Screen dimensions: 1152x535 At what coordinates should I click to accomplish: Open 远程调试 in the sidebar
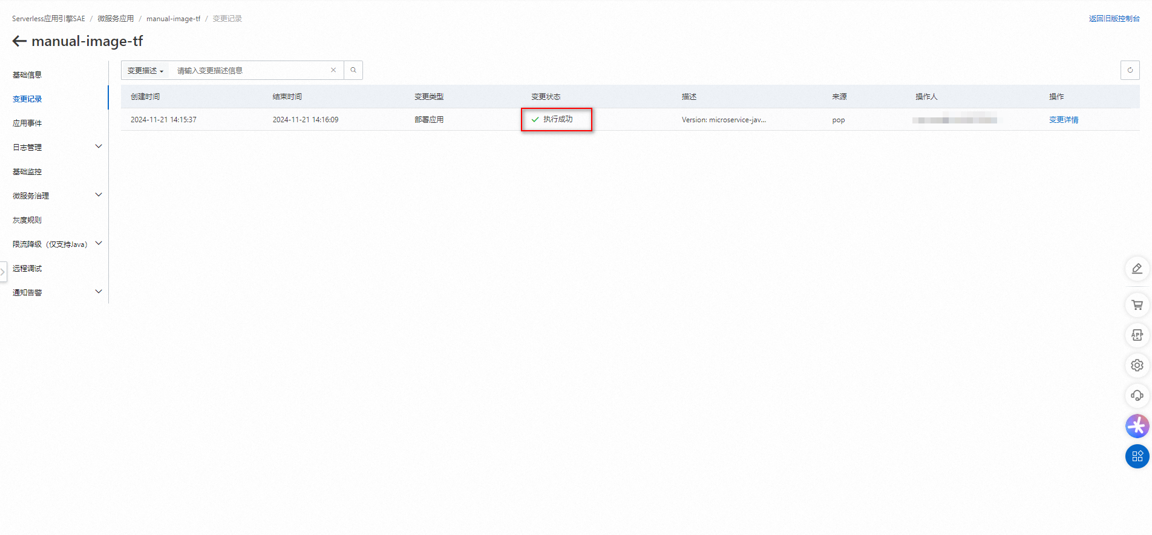tap(27, 269)
